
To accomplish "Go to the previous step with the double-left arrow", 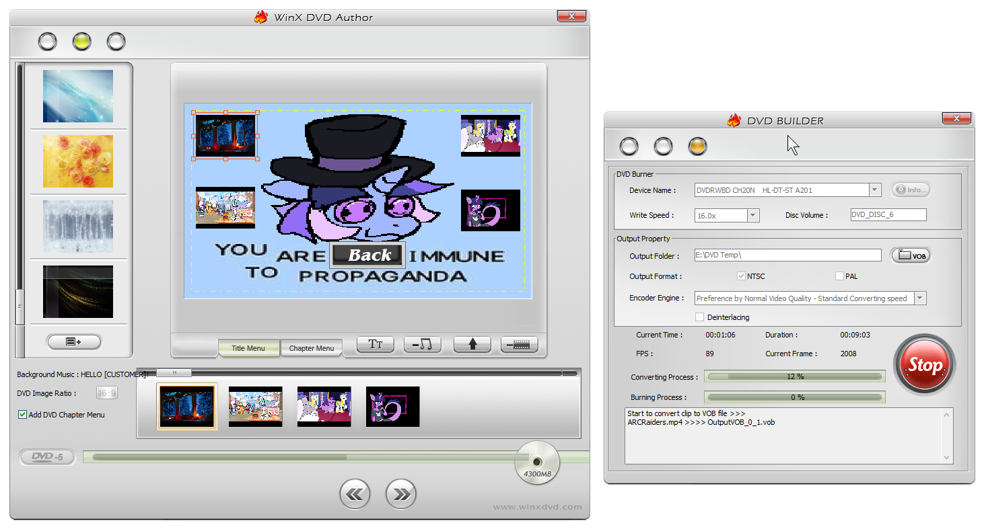I will (x=355, y=495).
